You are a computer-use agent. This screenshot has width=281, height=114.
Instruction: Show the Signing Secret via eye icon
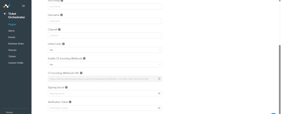(x=159, y=94)
